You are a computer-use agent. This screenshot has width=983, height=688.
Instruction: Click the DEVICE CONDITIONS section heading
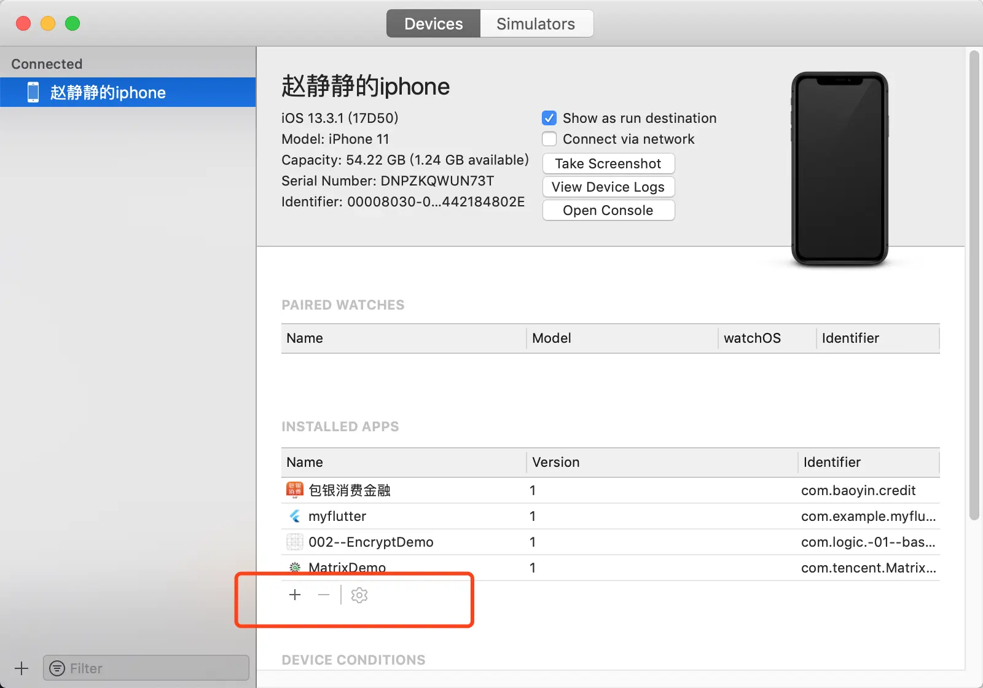pyautogui.click(x=353, y=660)
